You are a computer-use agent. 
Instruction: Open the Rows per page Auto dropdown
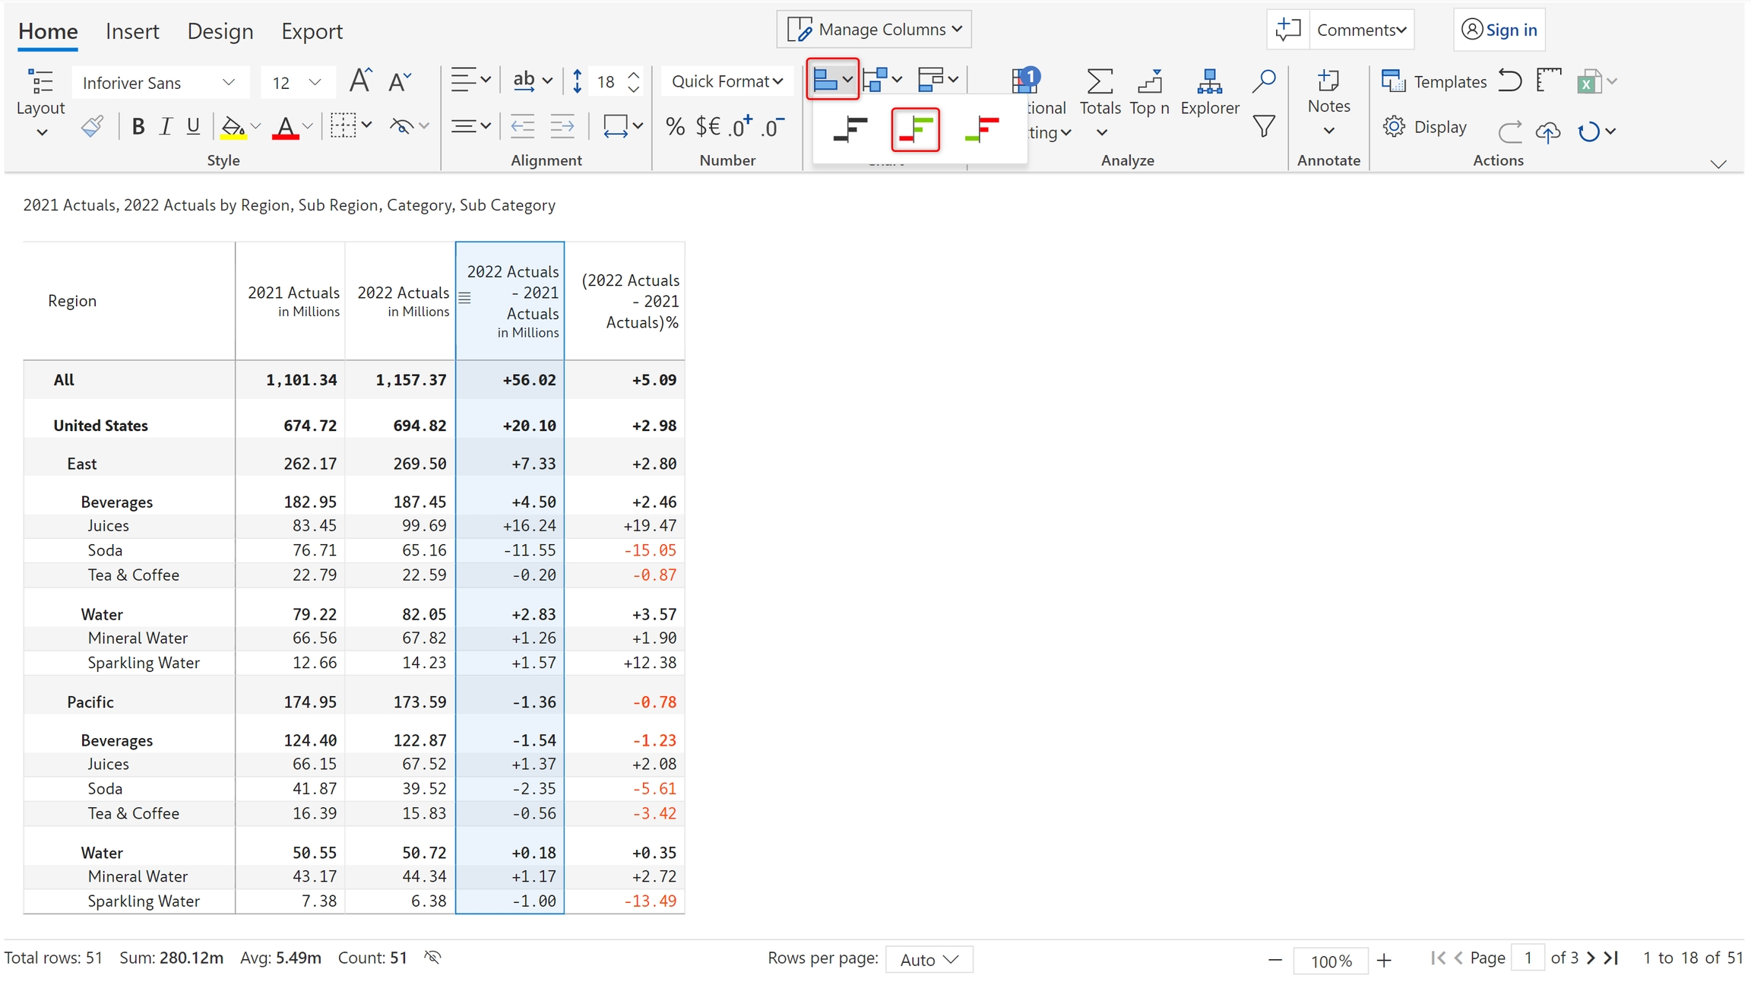coord(929,959)
